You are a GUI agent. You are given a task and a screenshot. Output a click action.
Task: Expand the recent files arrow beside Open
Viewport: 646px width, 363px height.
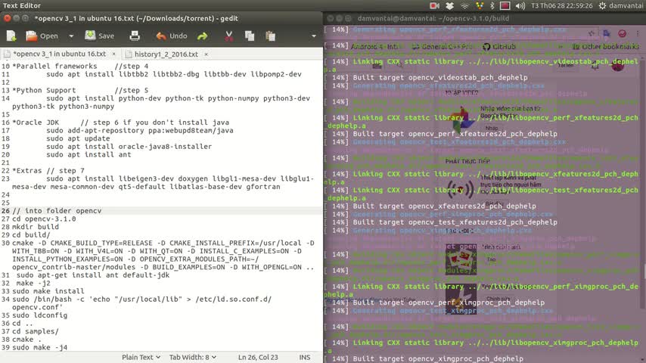(x=71, y=36)
